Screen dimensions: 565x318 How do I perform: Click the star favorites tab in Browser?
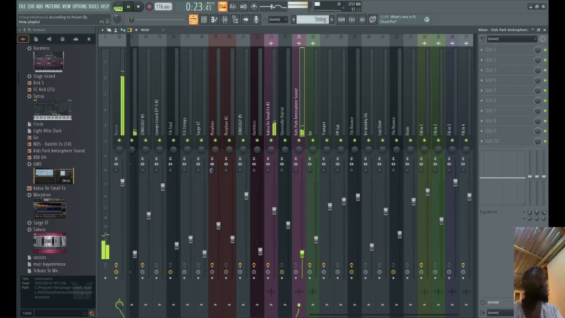tap(89, 39)
